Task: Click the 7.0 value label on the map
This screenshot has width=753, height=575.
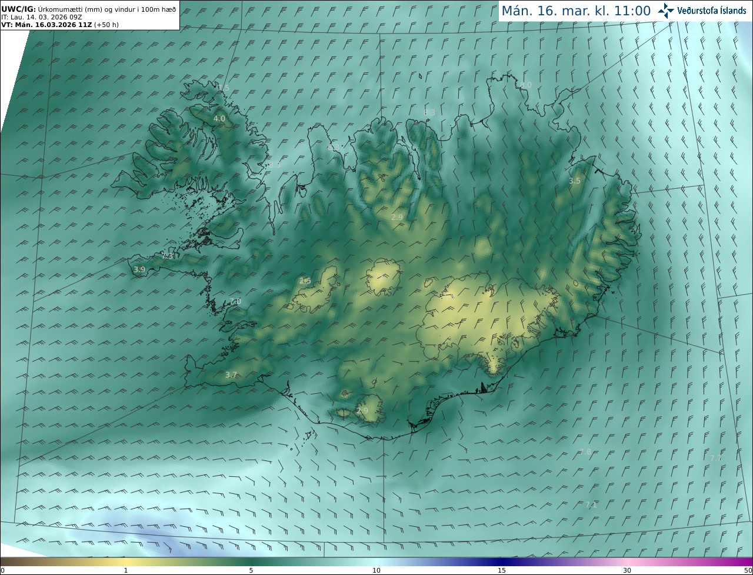Action: tap(235, 302)
